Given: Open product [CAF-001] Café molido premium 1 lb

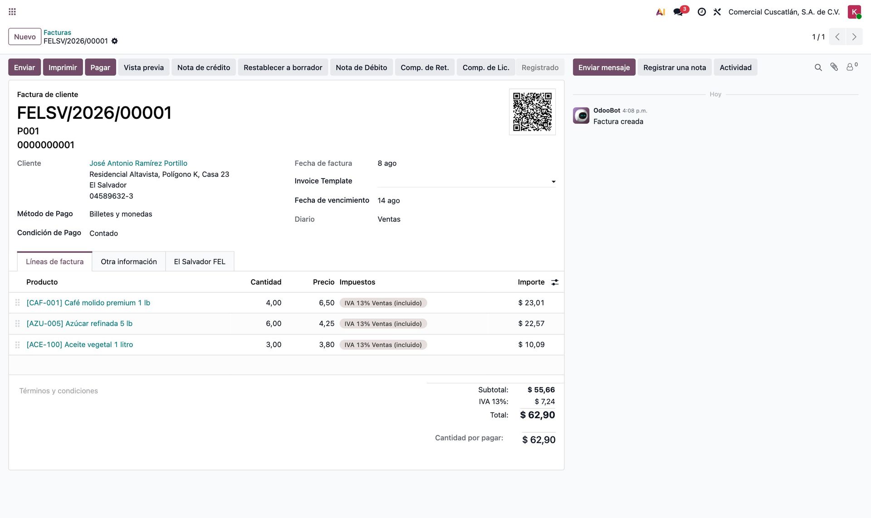Looking at the screenshot, I should 88,303.
